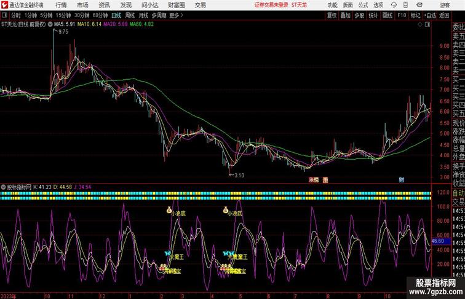Expand the 更多 periods list
The image size is (465, 299).
coord(176,15)
